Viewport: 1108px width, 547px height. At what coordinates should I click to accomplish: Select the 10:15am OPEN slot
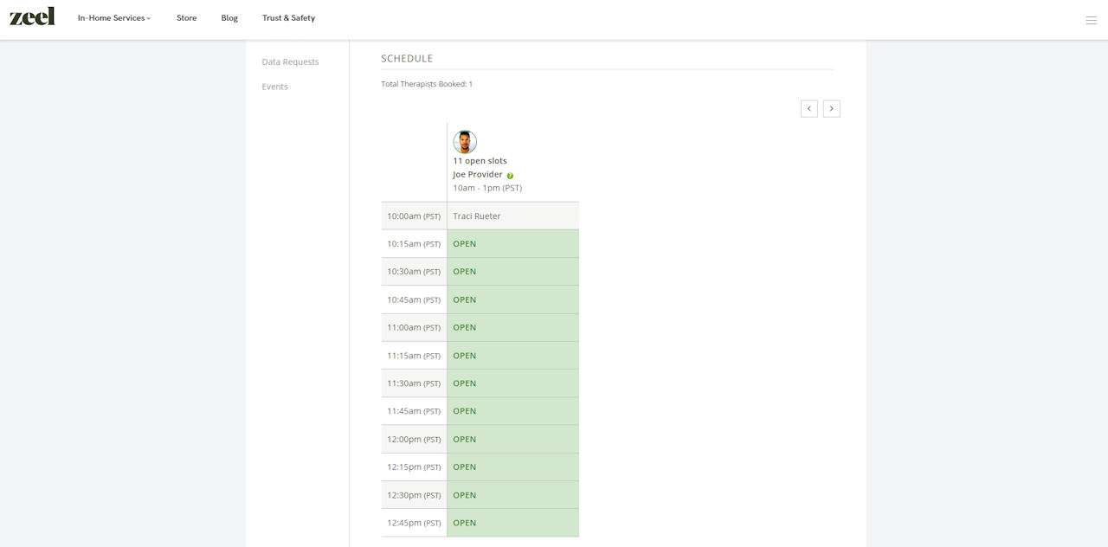[512, 244]
